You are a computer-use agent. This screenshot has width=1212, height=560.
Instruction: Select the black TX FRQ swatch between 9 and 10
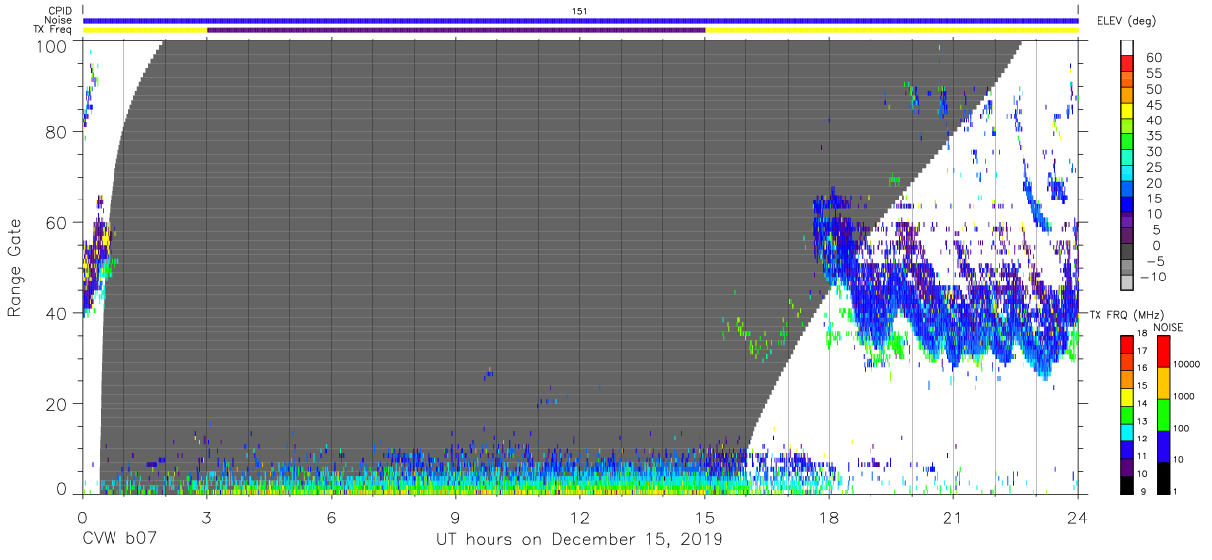tap(1129, 483)
